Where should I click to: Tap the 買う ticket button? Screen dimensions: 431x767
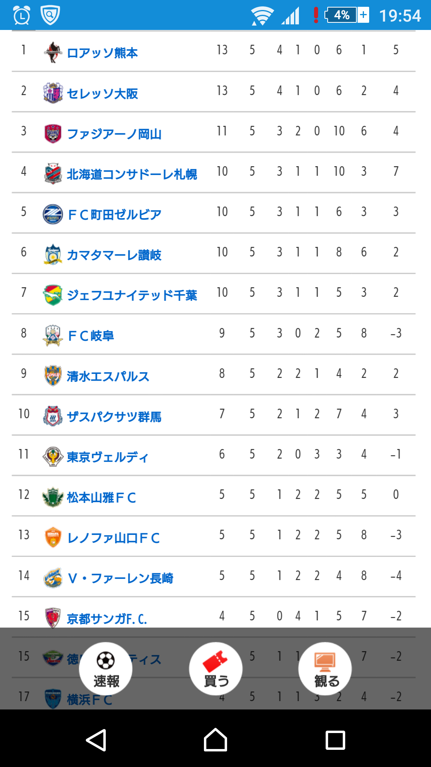tap(216, 669)
